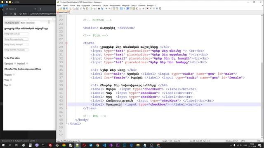264x148 pixels.
Task: Check the second hobby checkbox in browser
Action: (11, 80)
